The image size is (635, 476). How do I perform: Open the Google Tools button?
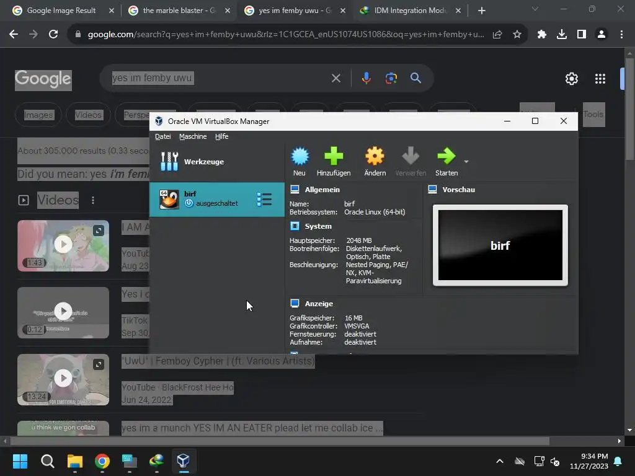(593, 115)
